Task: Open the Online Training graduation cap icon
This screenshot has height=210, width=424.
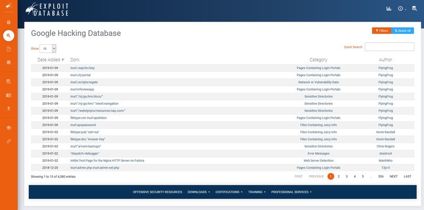Action: 8,128
